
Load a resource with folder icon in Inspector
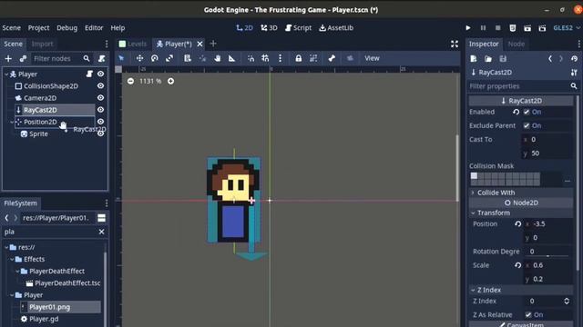pos(488,58)
